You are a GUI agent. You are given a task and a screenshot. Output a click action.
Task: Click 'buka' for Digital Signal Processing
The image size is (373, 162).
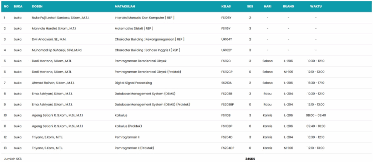click(x=18, y=83)
